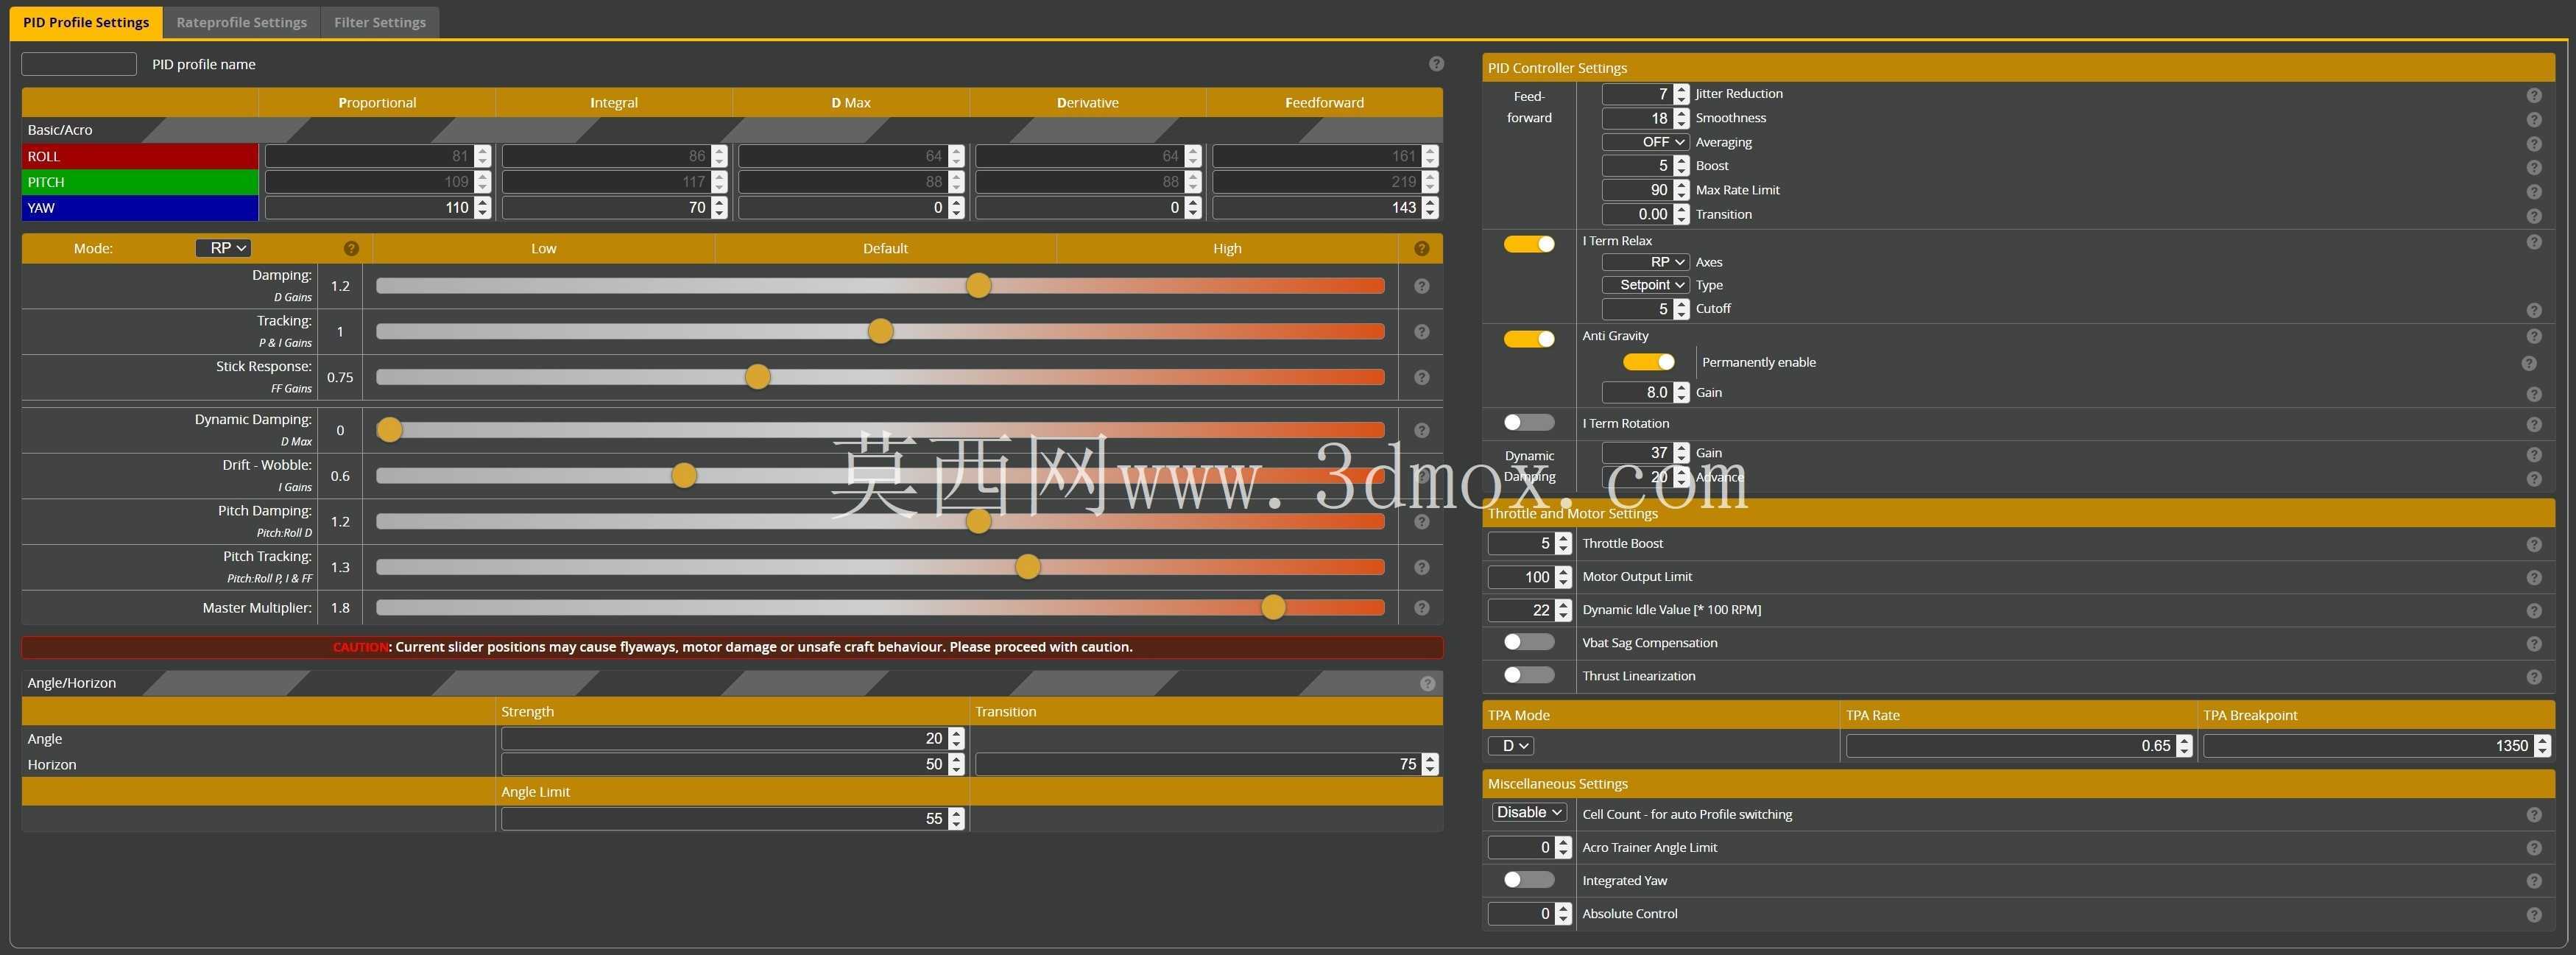Image resolution: width=2576 pixels, height=955 pixels.
Task: Show help for Damping slider
Action: click(x=1421, y=286)
